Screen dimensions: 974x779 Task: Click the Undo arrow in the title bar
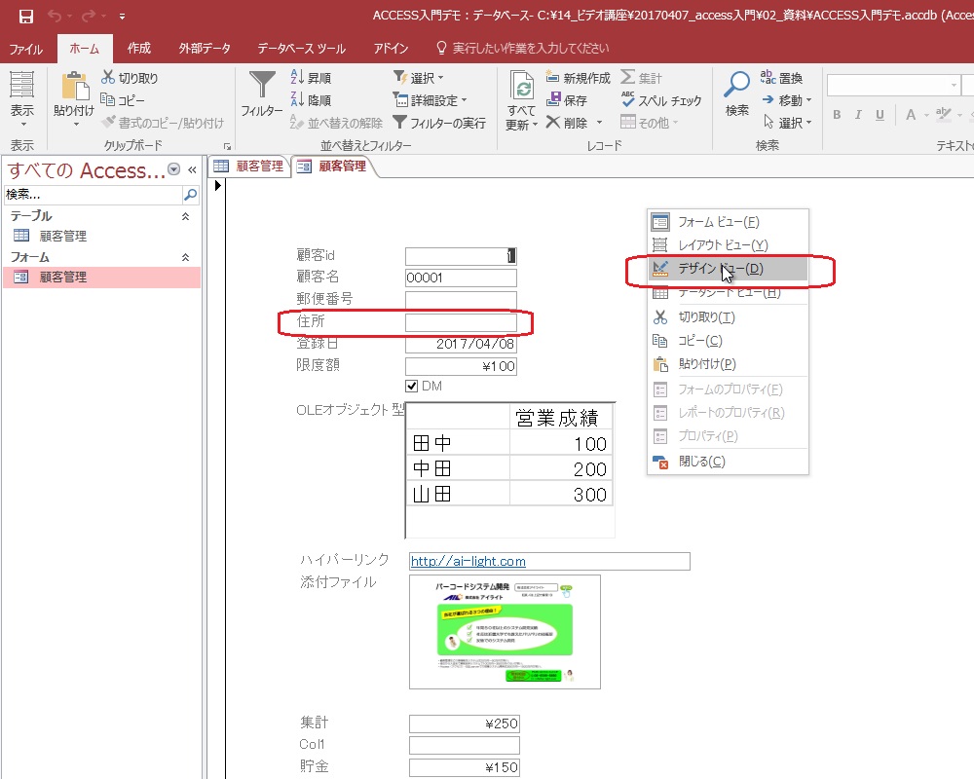pyautogui.click(x=55, y=17)
